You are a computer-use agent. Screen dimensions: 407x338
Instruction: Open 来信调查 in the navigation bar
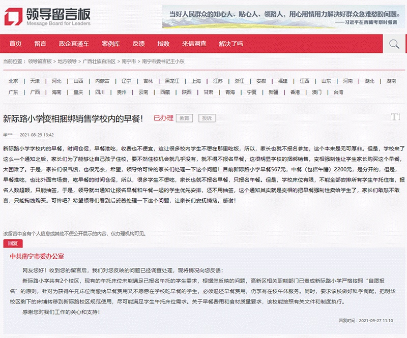194,44
